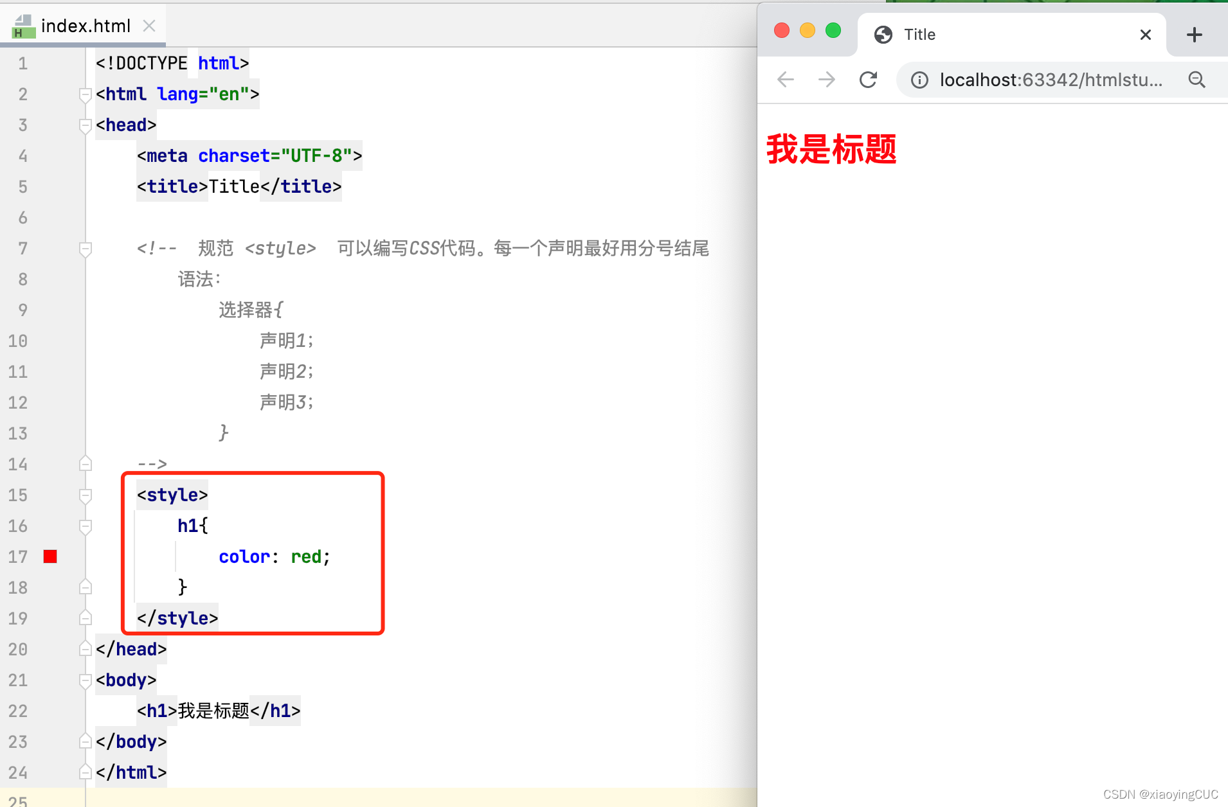Click the closing brace fold marker on line 18
1228x807 pixels.
(x=85, y=587)
